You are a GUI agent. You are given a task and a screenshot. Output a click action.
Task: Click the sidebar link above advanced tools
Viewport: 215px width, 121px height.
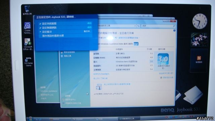coord(69,52)
